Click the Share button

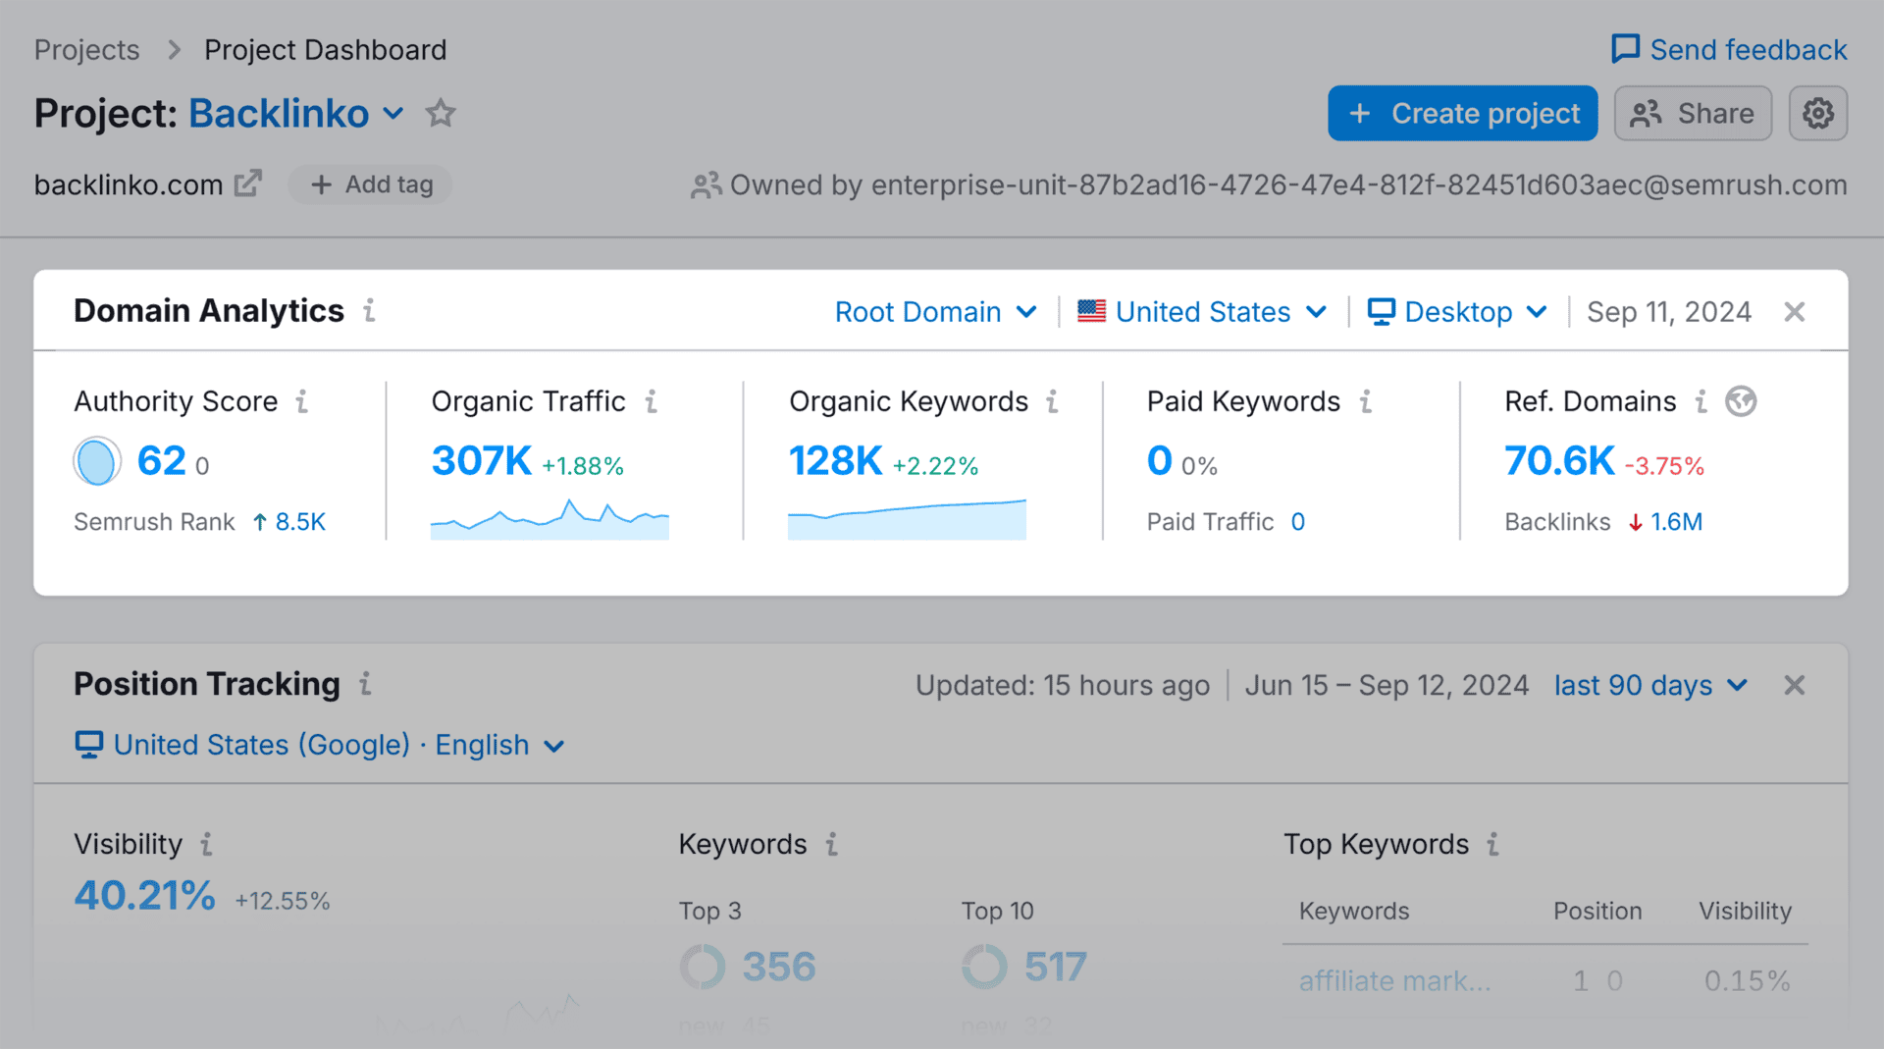[x=1692, y=113]
